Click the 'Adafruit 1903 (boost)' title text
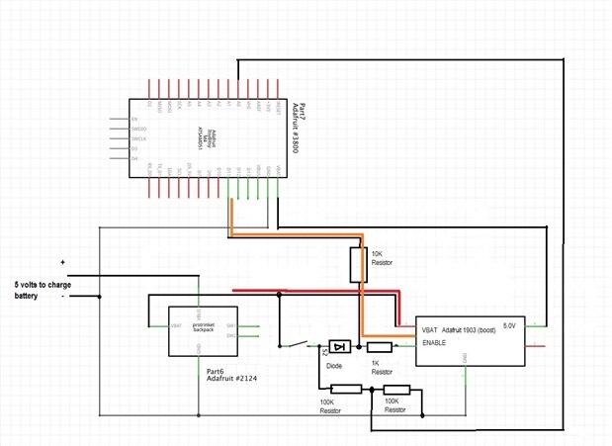This screenshot has height=446, width=612. [x=469, y=330]
